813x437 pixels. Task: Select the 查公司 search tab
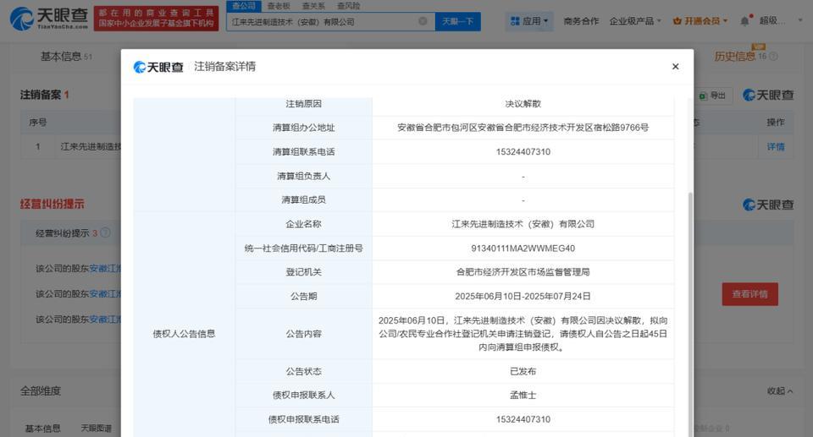point(244,6)
